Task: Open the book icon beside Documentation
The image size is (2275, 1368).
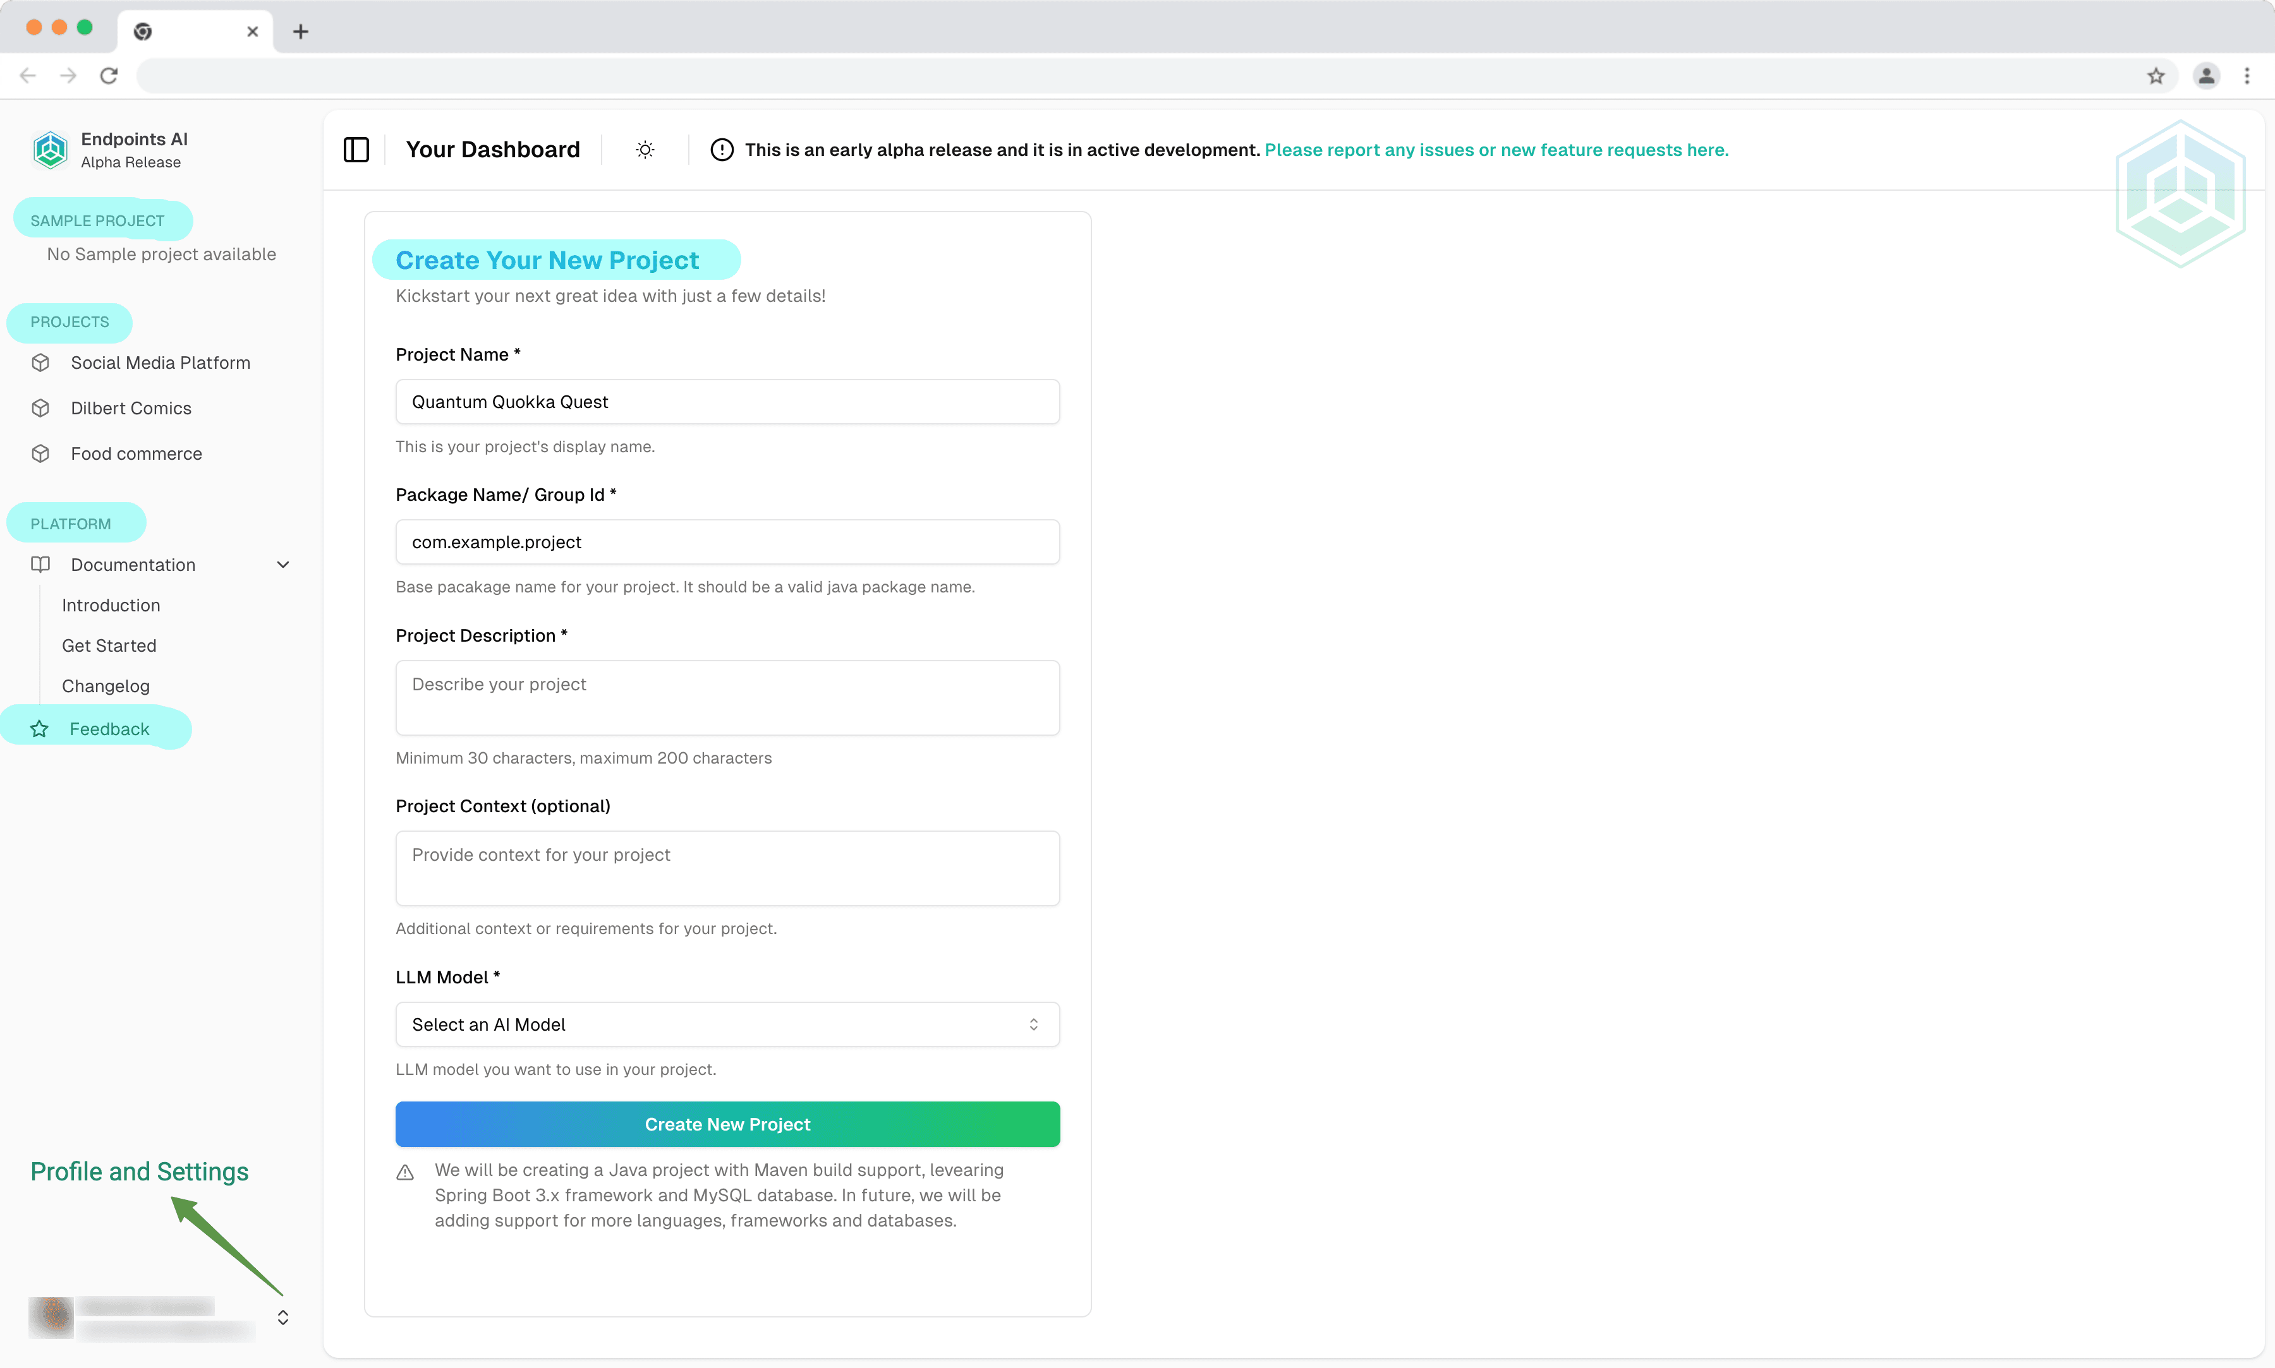Action: pyautogui.click(x=40, y=564)
